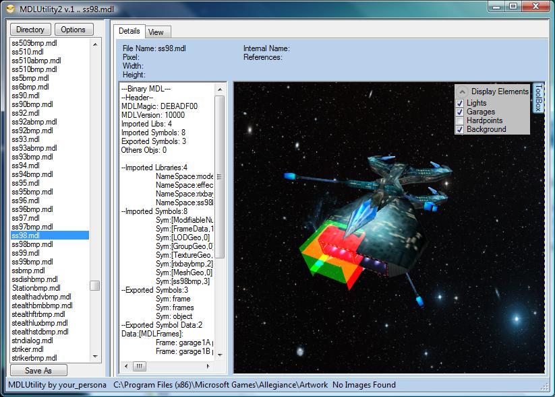Open the Options button
The image size is (555, 397).
[74, 30]
